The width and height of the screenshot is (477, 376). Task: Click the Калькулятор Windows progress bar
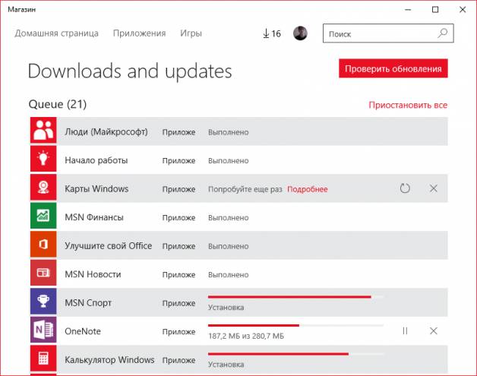coord(295,354)
